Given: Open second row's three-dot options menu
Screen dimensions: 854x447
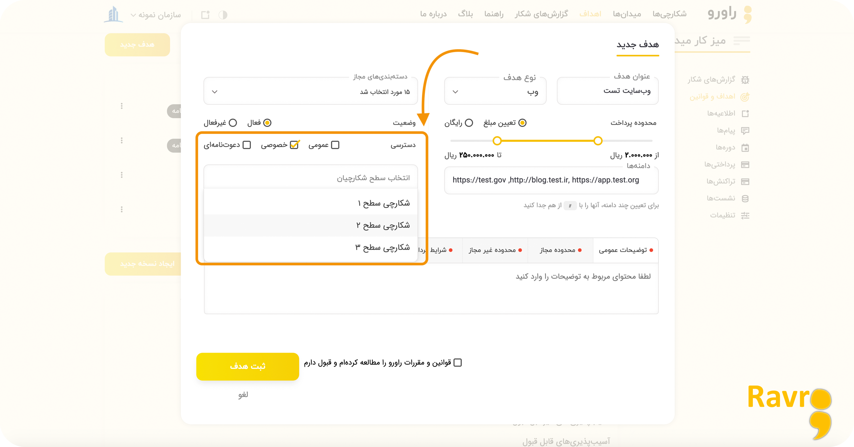Looking at the screenshot, I should coord(122,140).
